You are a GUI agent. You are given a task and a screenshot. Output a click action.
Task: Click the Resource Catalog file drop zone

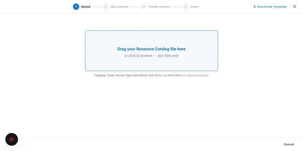tap(151, 51)
